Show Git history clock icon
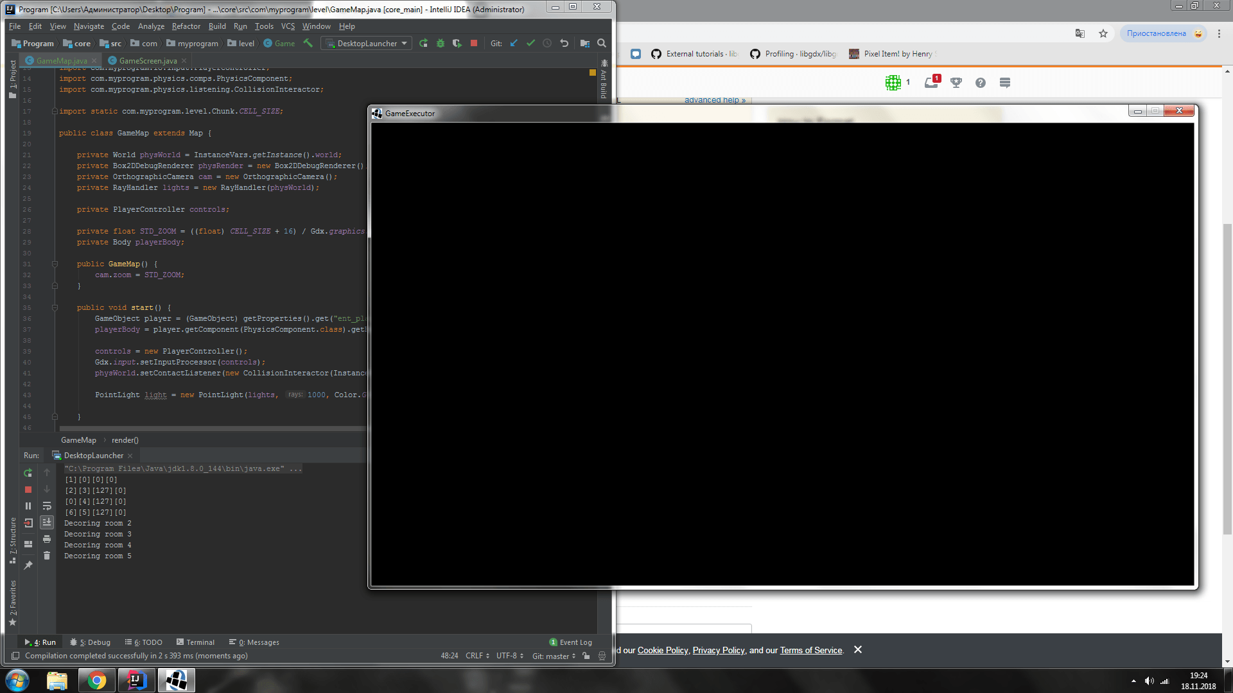This screenshot has width=1233, height=693. tap(547, 43)
